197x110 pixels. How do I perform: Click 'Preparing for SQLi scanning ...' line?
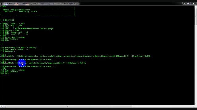[20, 48]
